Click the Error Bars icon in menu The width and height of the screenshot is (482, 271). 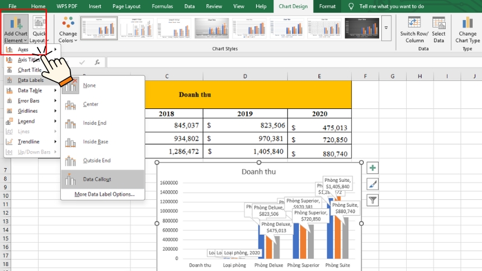click(9, 101)
